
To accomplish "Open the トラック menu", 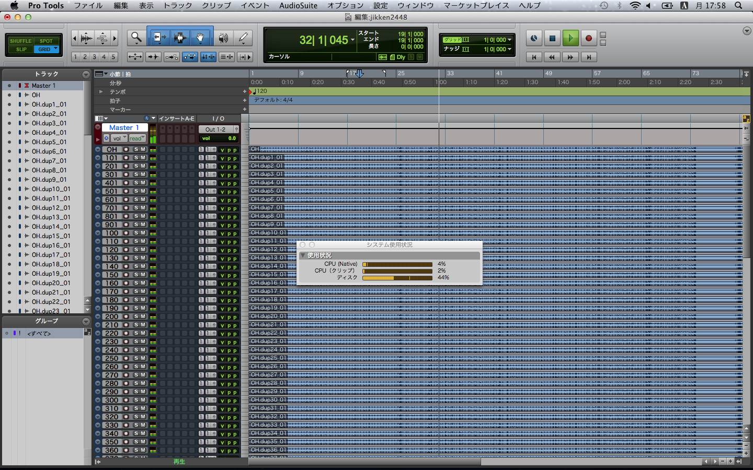I will tap(177, 5).
